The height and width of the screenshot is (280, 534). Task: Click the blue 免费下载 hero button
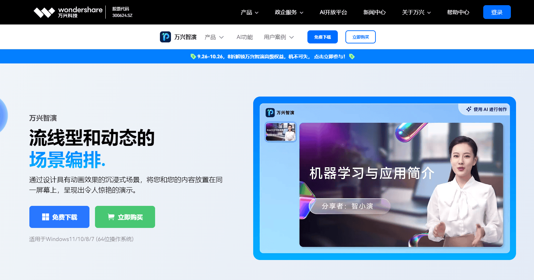[x=59, y=217]
